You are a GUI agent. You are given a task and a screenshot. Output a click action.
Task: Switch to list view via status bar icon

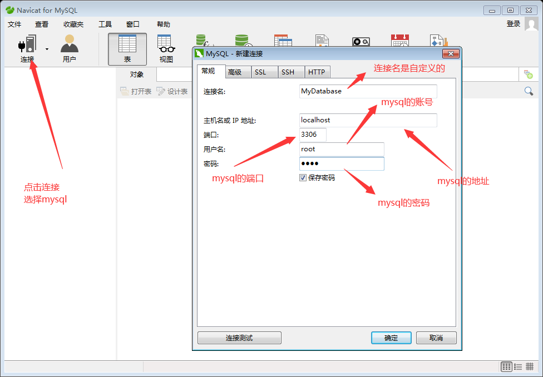[517, 366]
